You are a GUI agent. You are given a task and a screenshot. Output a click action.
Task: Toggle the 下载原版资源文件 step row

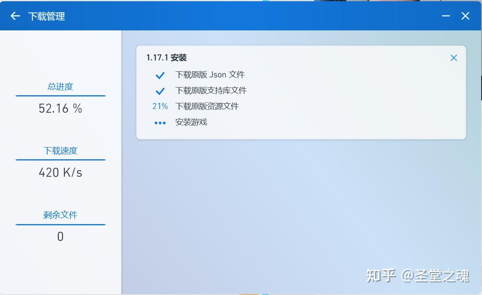point(208,106)
